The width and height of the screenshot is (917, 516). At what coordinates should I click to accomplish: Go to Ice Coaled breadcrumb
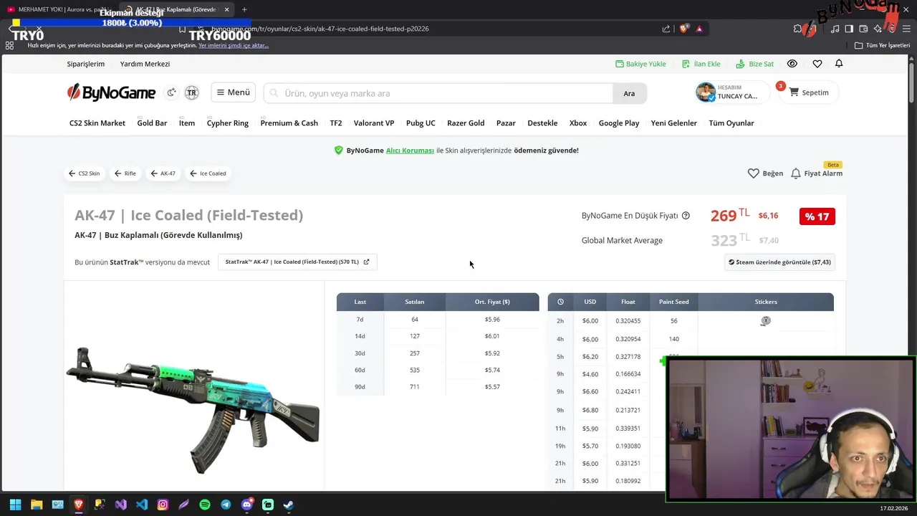(208, 173)
